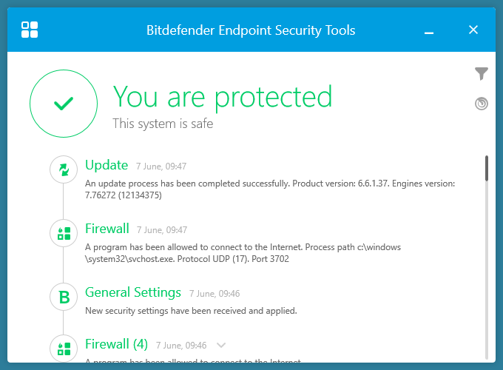Viewport: 503px width, 370px height.
Task: Close the Bitdefender window
Action: 473,30
